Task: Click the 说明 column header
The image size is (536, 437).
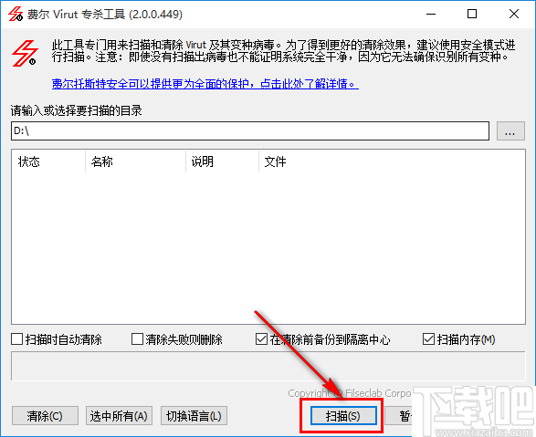Action: click(222, 161)
